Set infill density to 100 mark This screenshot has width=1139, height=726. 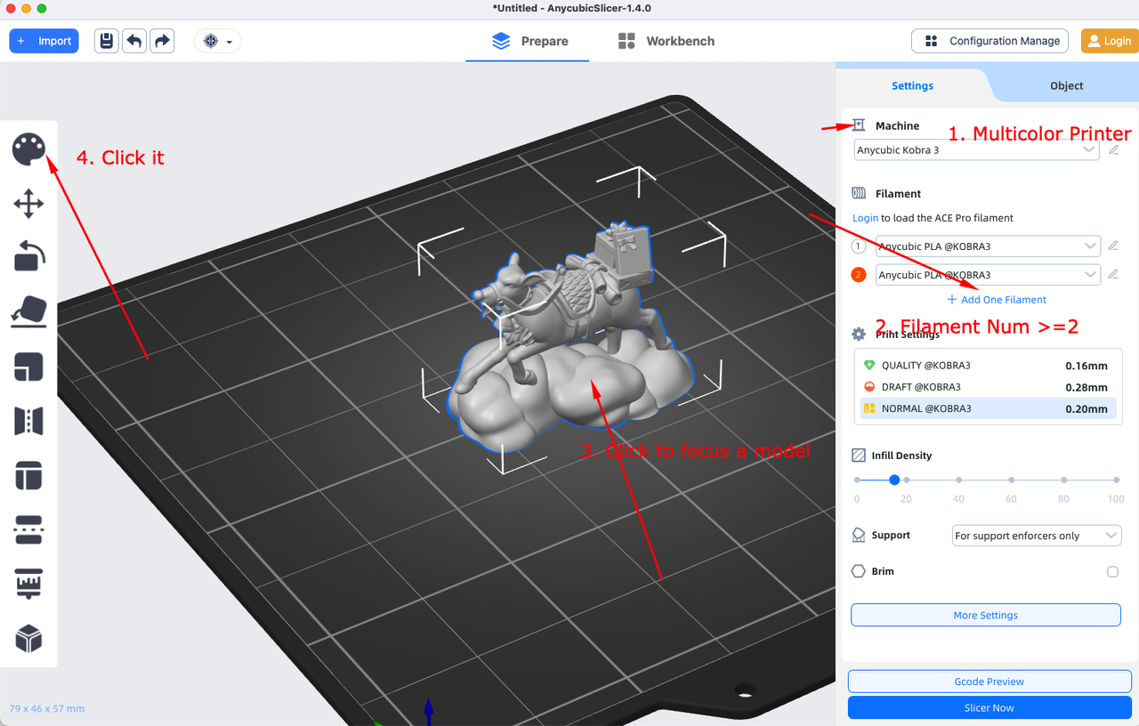click(x=1116, y=480)
